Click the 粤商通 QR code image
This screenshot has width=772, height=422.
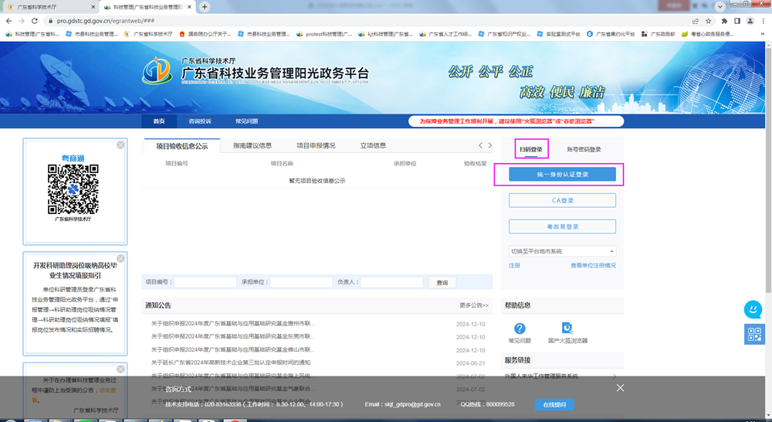pyautogui.click(x=73, y=189)
